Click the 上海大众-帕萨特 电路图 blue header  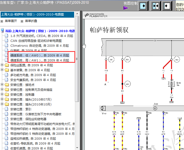click(37, 14)
